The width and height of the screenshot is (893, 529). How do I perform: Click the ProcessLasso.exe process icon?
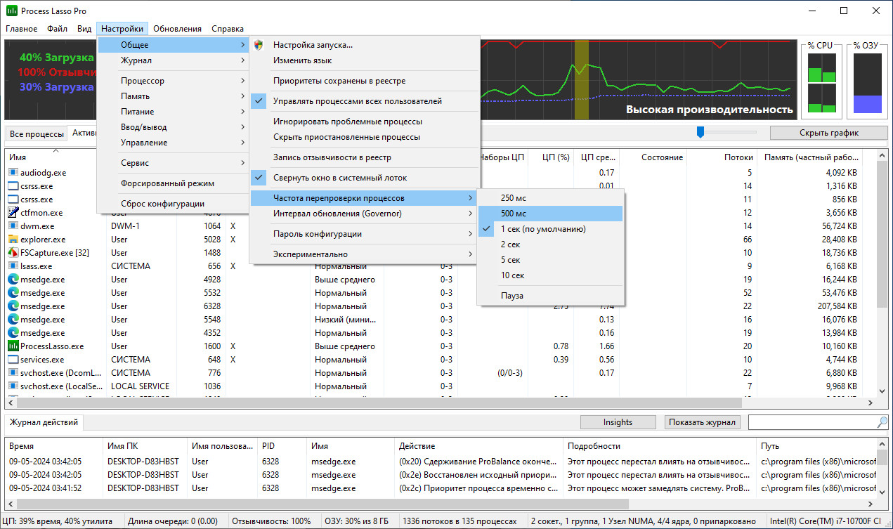13,346
